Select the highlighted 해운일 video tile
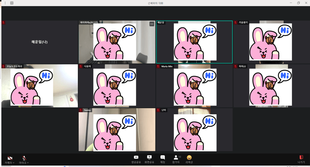Screen dimensions: 310x167 (194, 42)
